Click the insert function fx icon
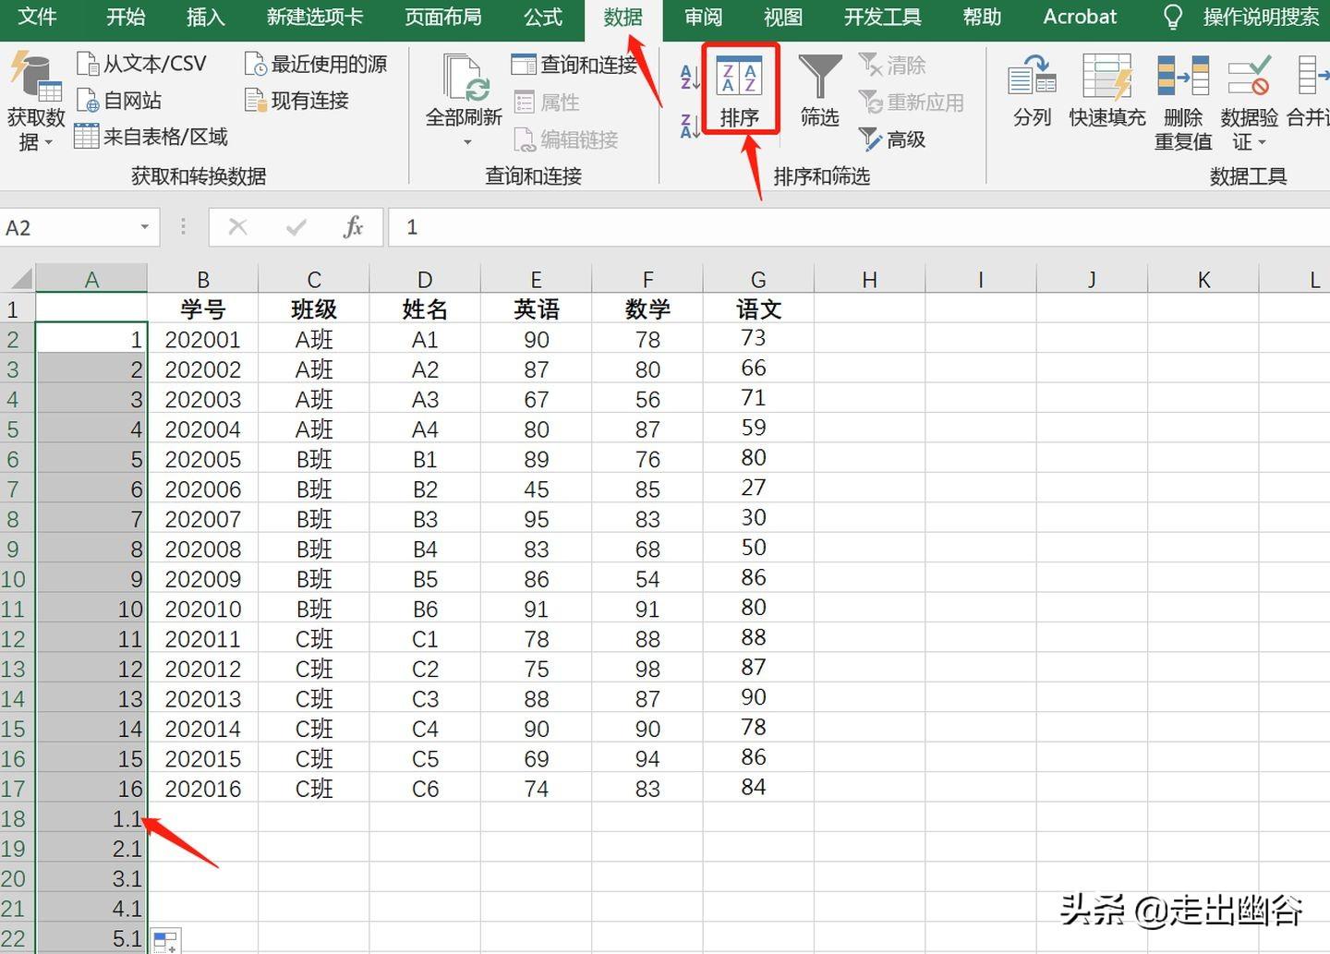 point(353,227)
